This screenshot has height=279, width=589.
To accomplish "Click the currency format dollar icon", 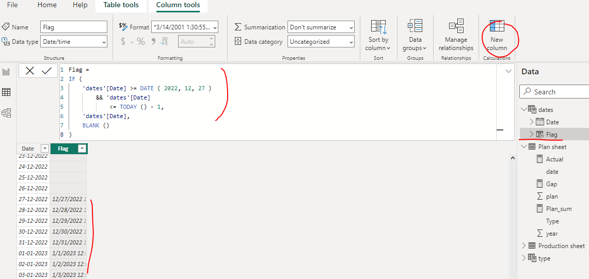I will [123, 42].
